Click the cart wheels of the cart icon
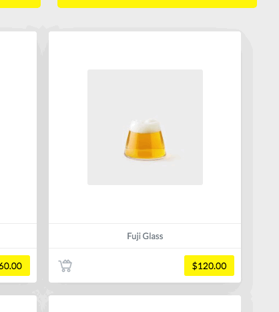The width and height of the screenshot is (279, 312). [x=66, y=271]
